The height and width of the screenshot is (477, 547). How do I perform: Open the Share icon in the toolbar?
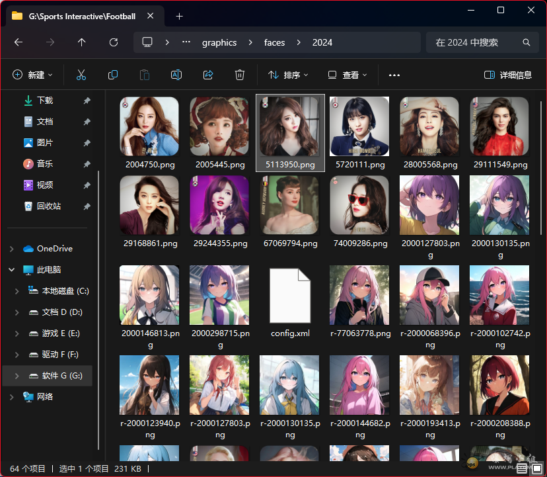click(207, 75)
